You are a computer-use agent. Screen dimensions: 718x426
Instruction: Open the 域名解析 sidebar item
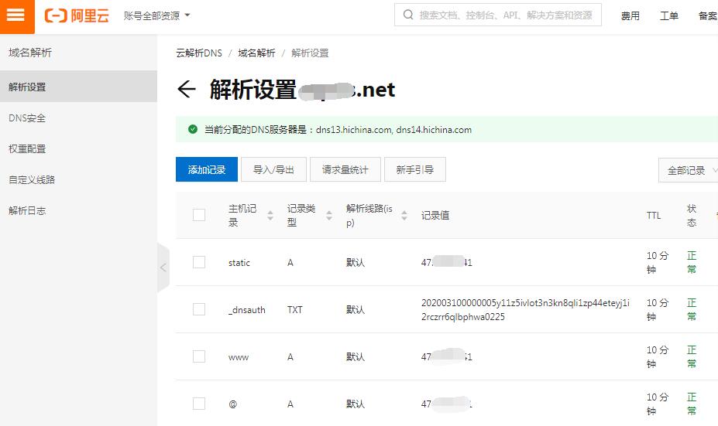coord(30,53)
